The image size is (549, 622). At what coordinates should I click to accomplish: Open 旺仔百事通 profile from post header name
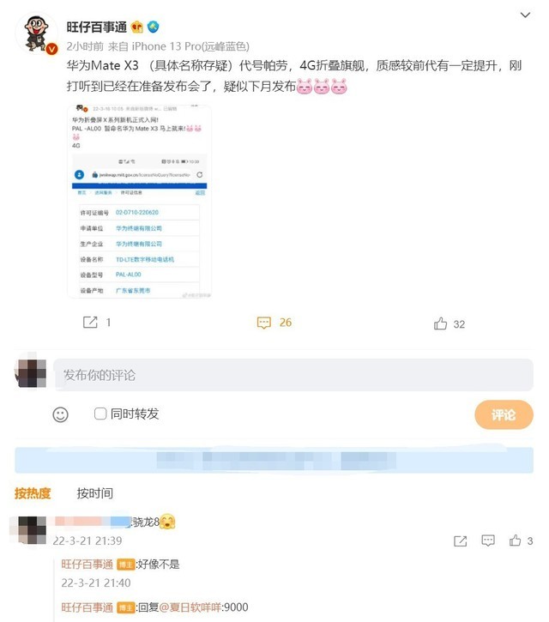tap(96, 27)
